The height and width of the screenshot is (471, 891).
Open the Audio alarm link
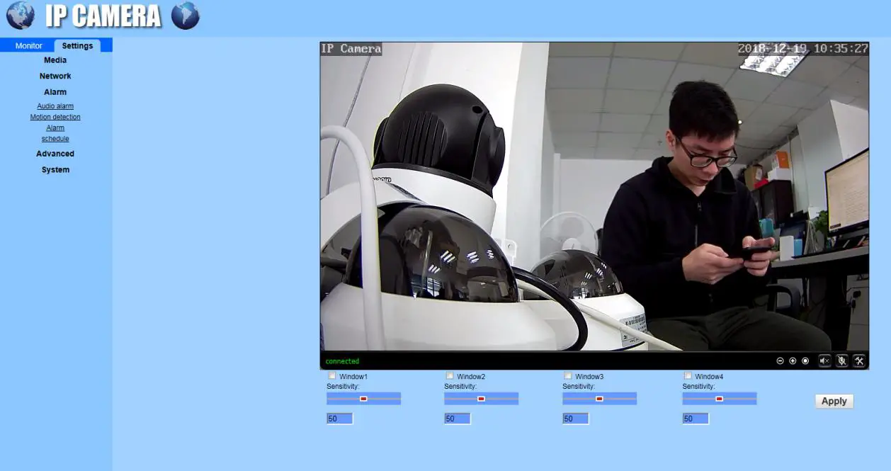[x=55, y=106]
